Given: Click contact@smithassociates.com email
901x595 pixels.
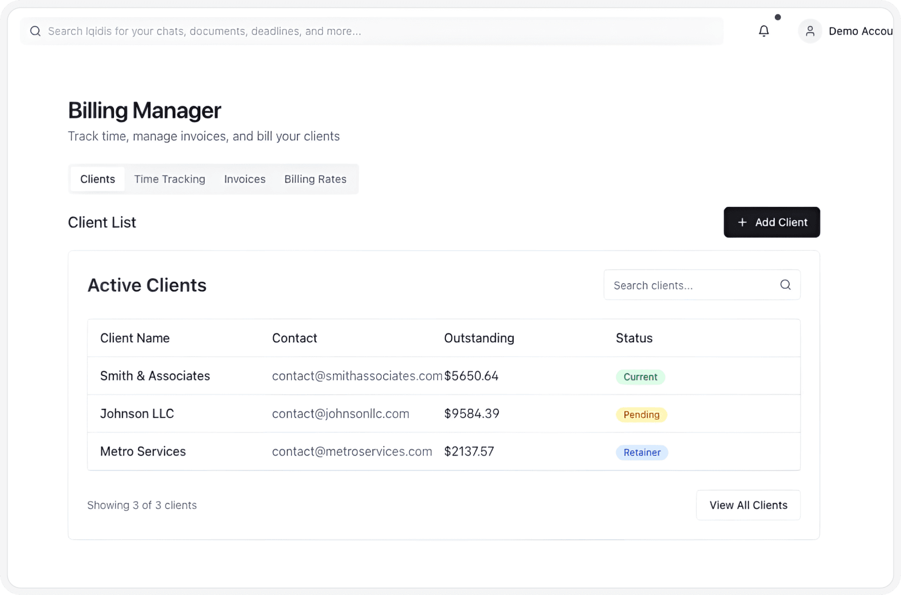Looking at the screenshot, I should point(357,376).
